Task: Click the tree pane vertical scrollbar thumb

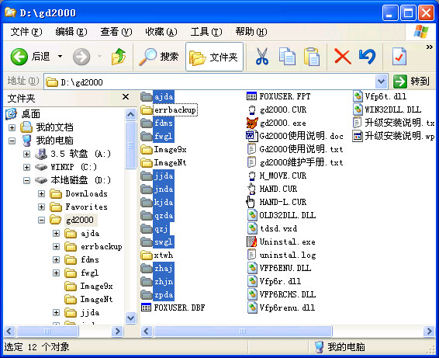Action: point(131,145)
